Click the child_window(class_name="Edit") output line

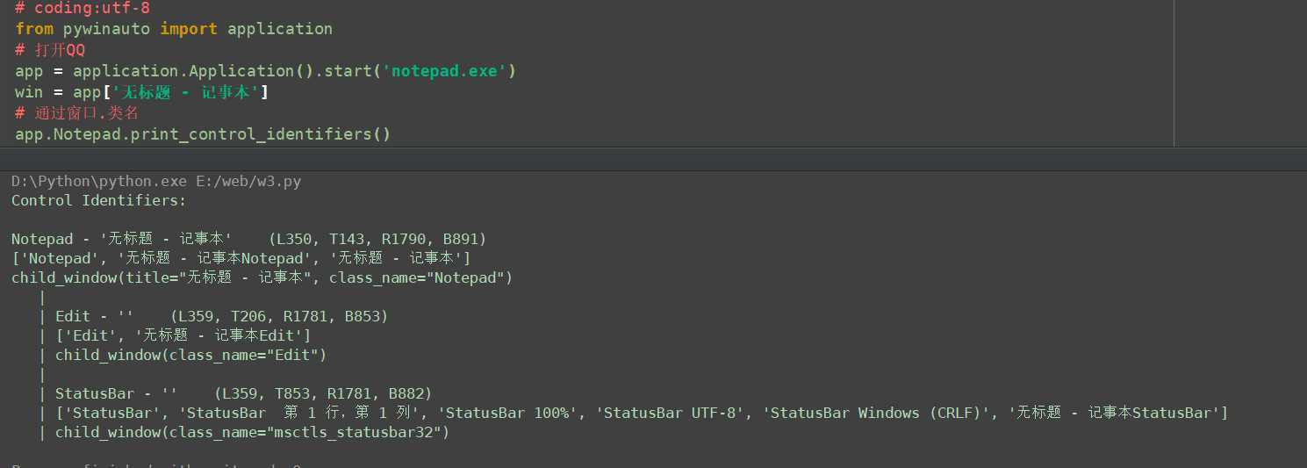pyautogui.click(x=190, y=355)
